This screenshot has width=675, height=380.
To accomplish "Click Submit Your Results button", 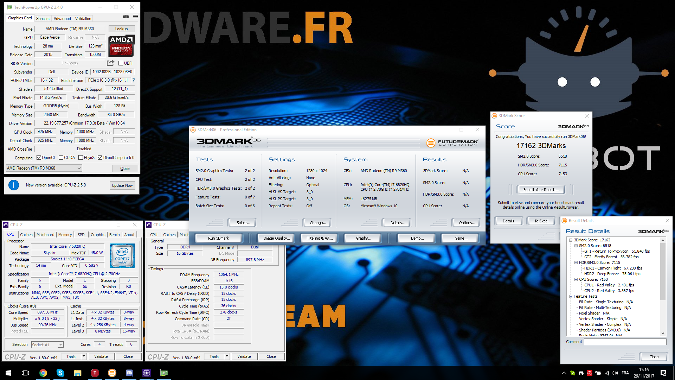I will coord(541,190).
